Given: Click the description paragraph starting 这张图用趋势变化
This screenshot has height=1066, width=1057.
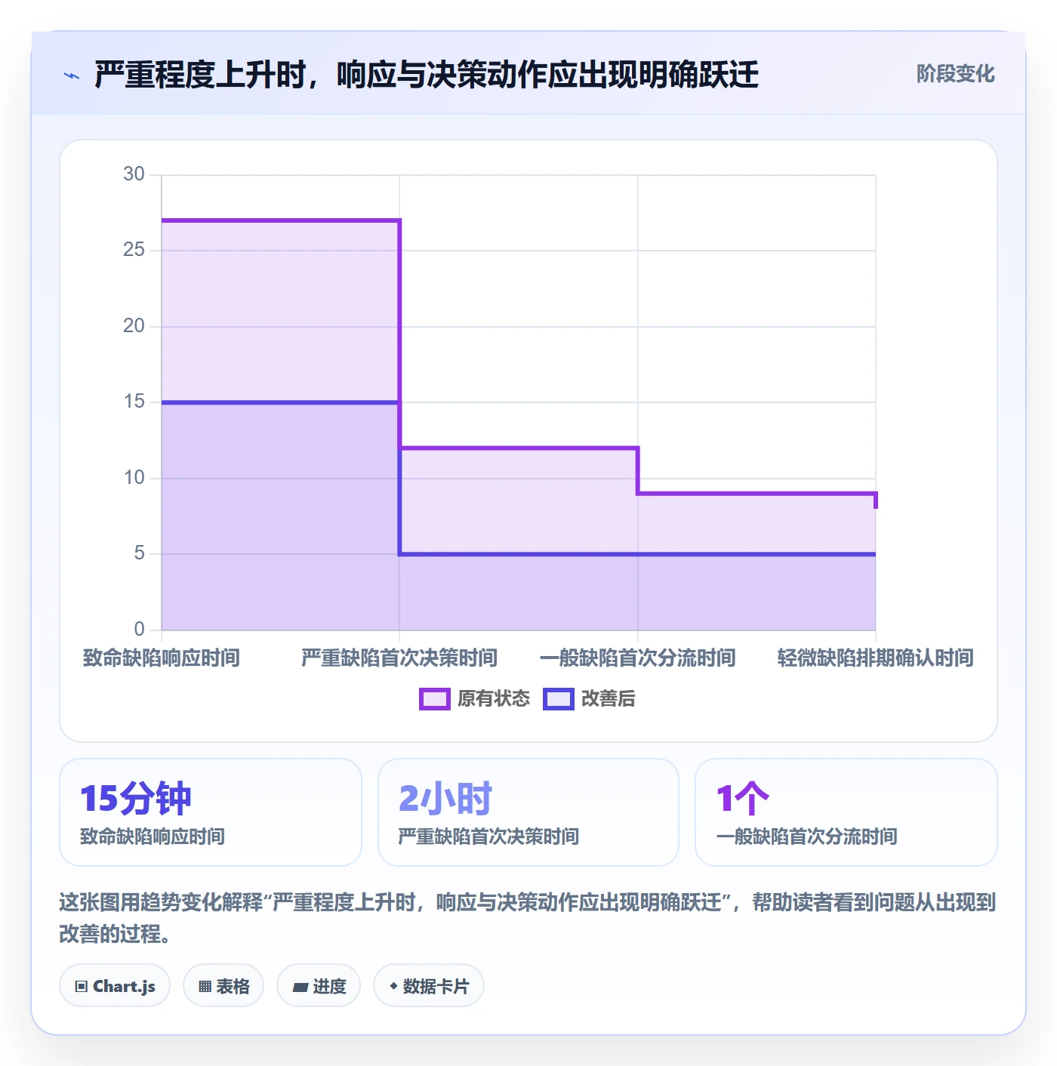Looking at the screenshot, I should coord(528,918).
